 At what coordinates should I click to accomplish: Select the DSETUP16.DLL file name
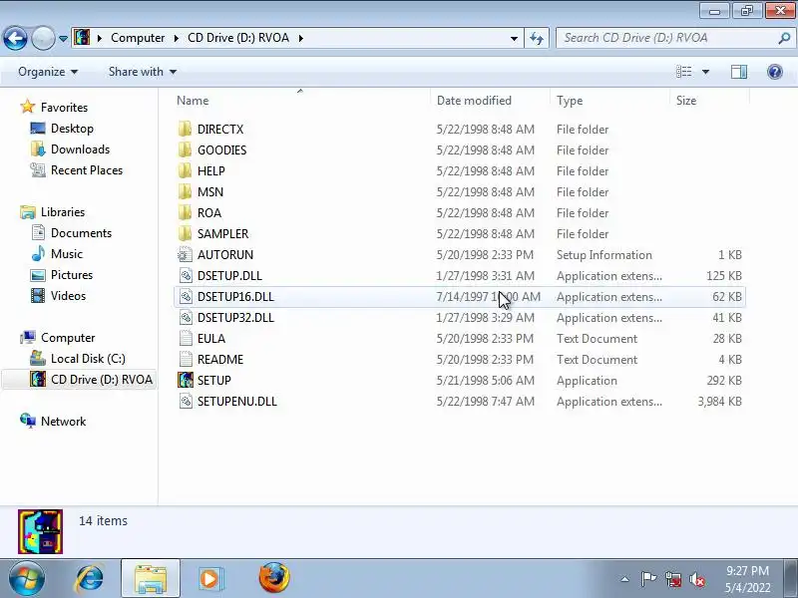tap(235, 296)
